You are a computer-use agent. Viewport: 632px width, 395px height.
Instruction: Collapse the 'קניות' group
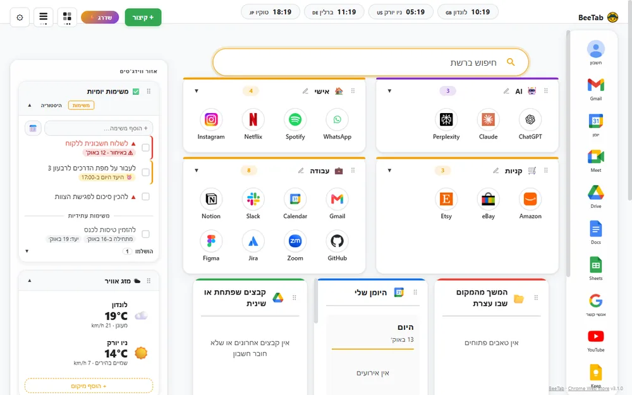click(x=389, y=171)
